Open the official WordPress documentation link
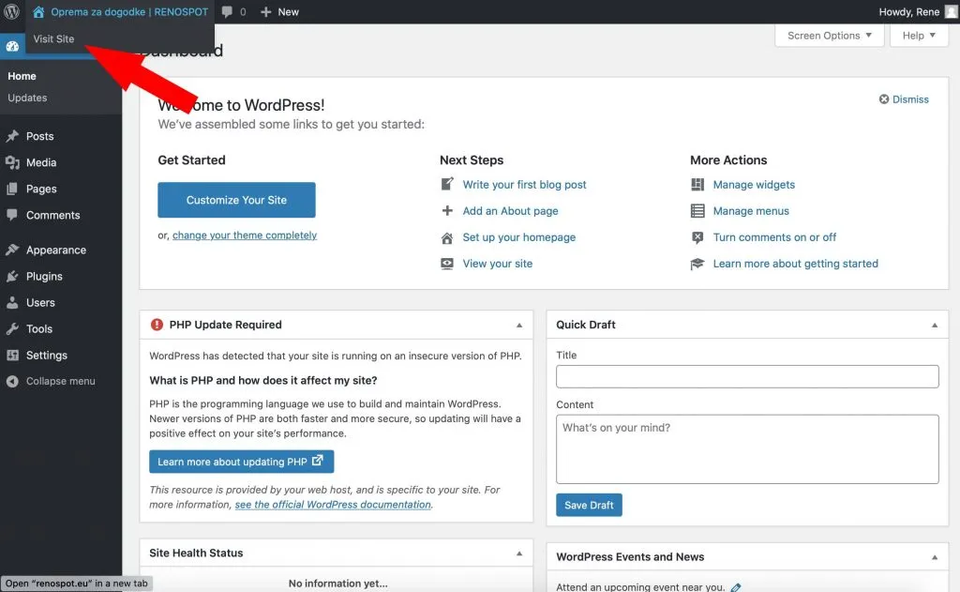 click(x=333, y=505)
